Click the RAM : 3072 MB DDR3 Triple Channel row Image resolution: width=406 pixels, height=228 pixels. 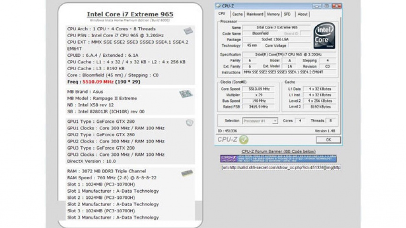click(106, 171)
